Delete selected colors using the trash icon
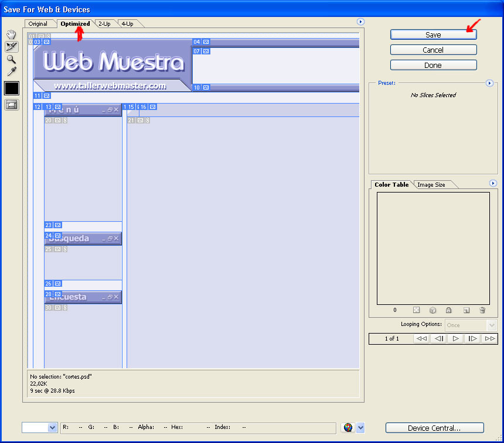This screenshot has width=504, height=443. click(x=482, y=310)
